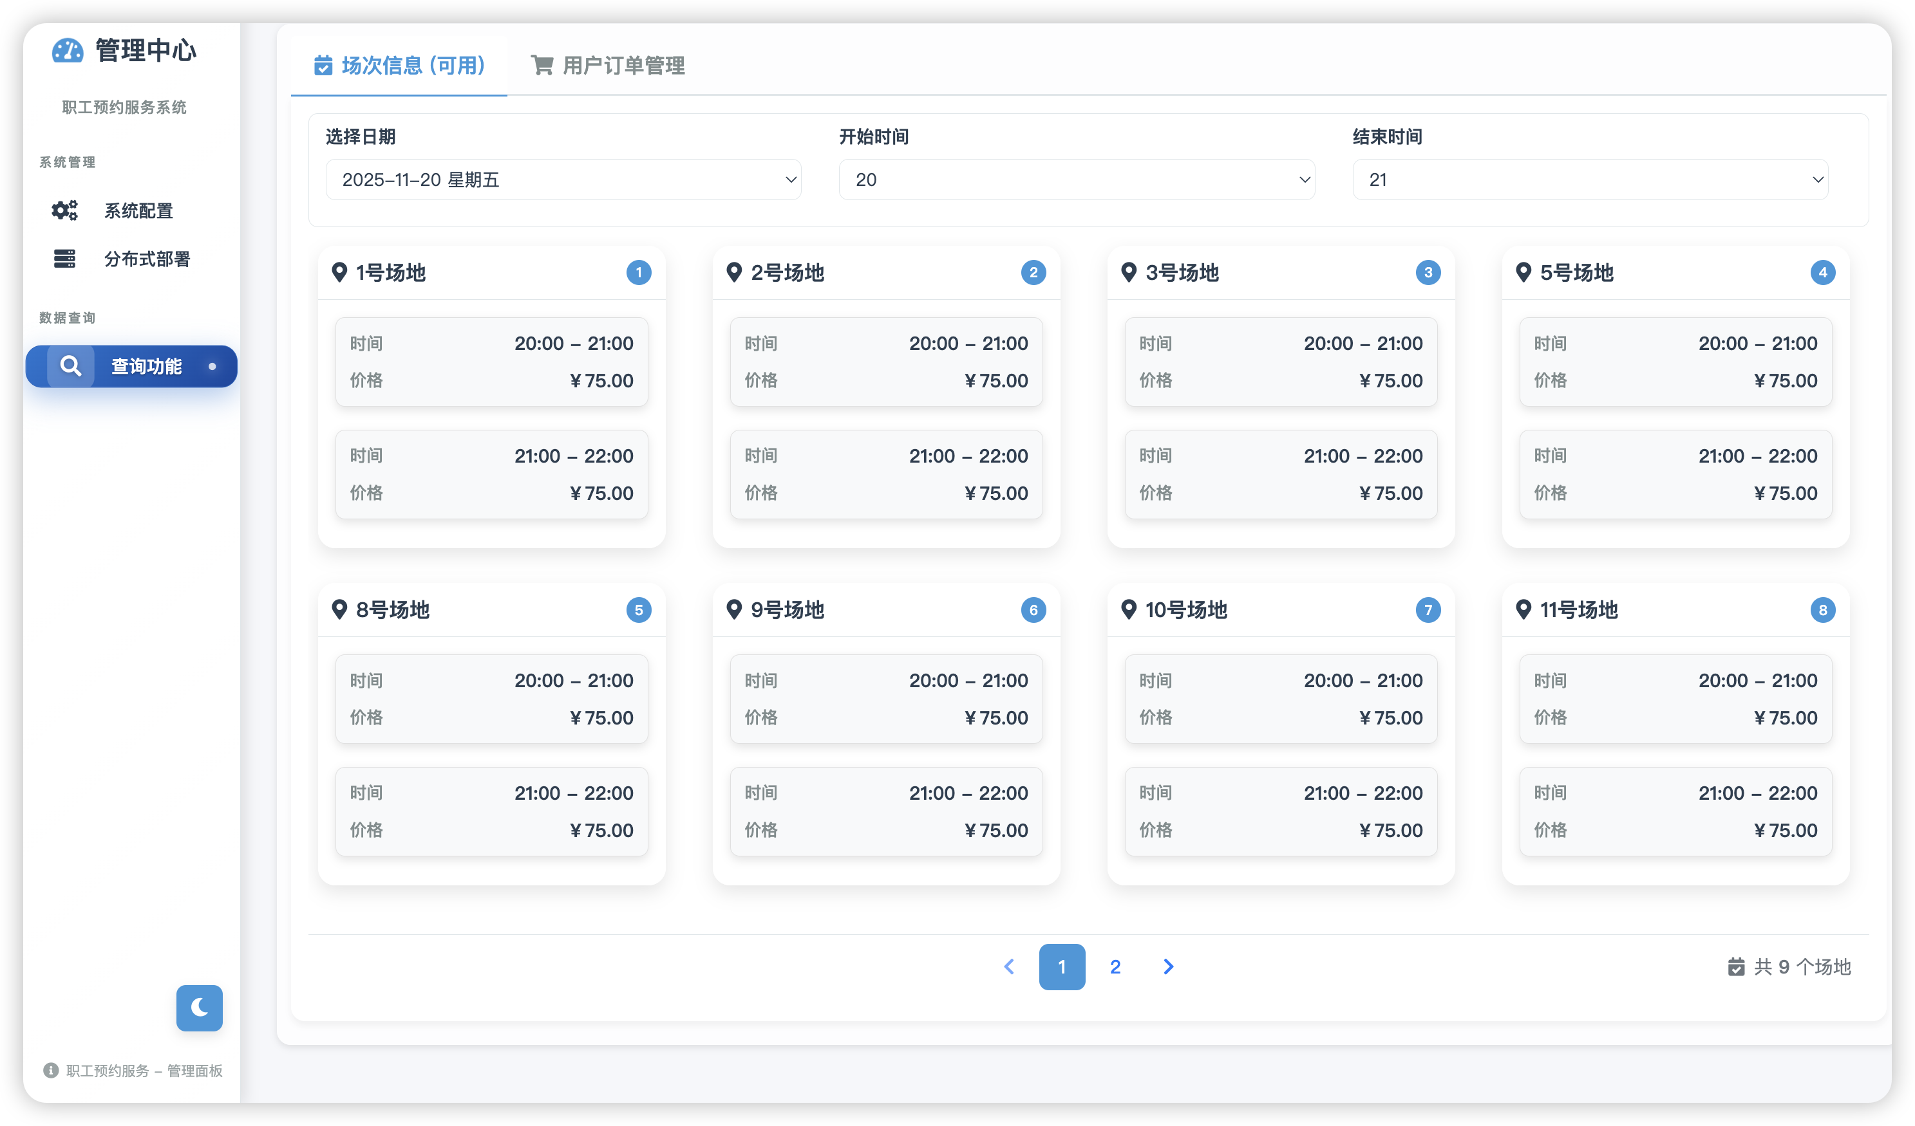Go to pagination page 2

tap(1115, 966)
